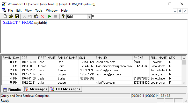Open the Tools menu
This screenshot has height=103, width=188.
[x=39, y=11]
